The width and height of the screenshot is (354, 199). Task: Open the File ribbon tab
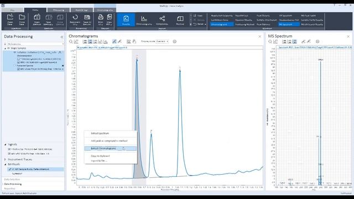pyautogui.click(x=12, y=10)
